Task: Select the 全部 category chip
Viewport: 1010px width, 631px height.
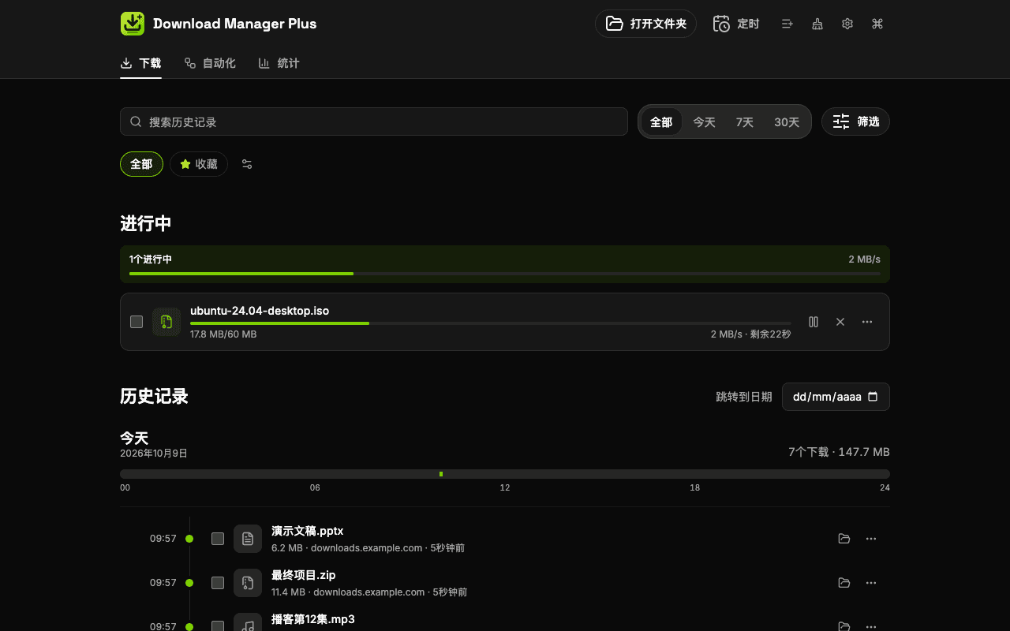Action: [141, 164]
